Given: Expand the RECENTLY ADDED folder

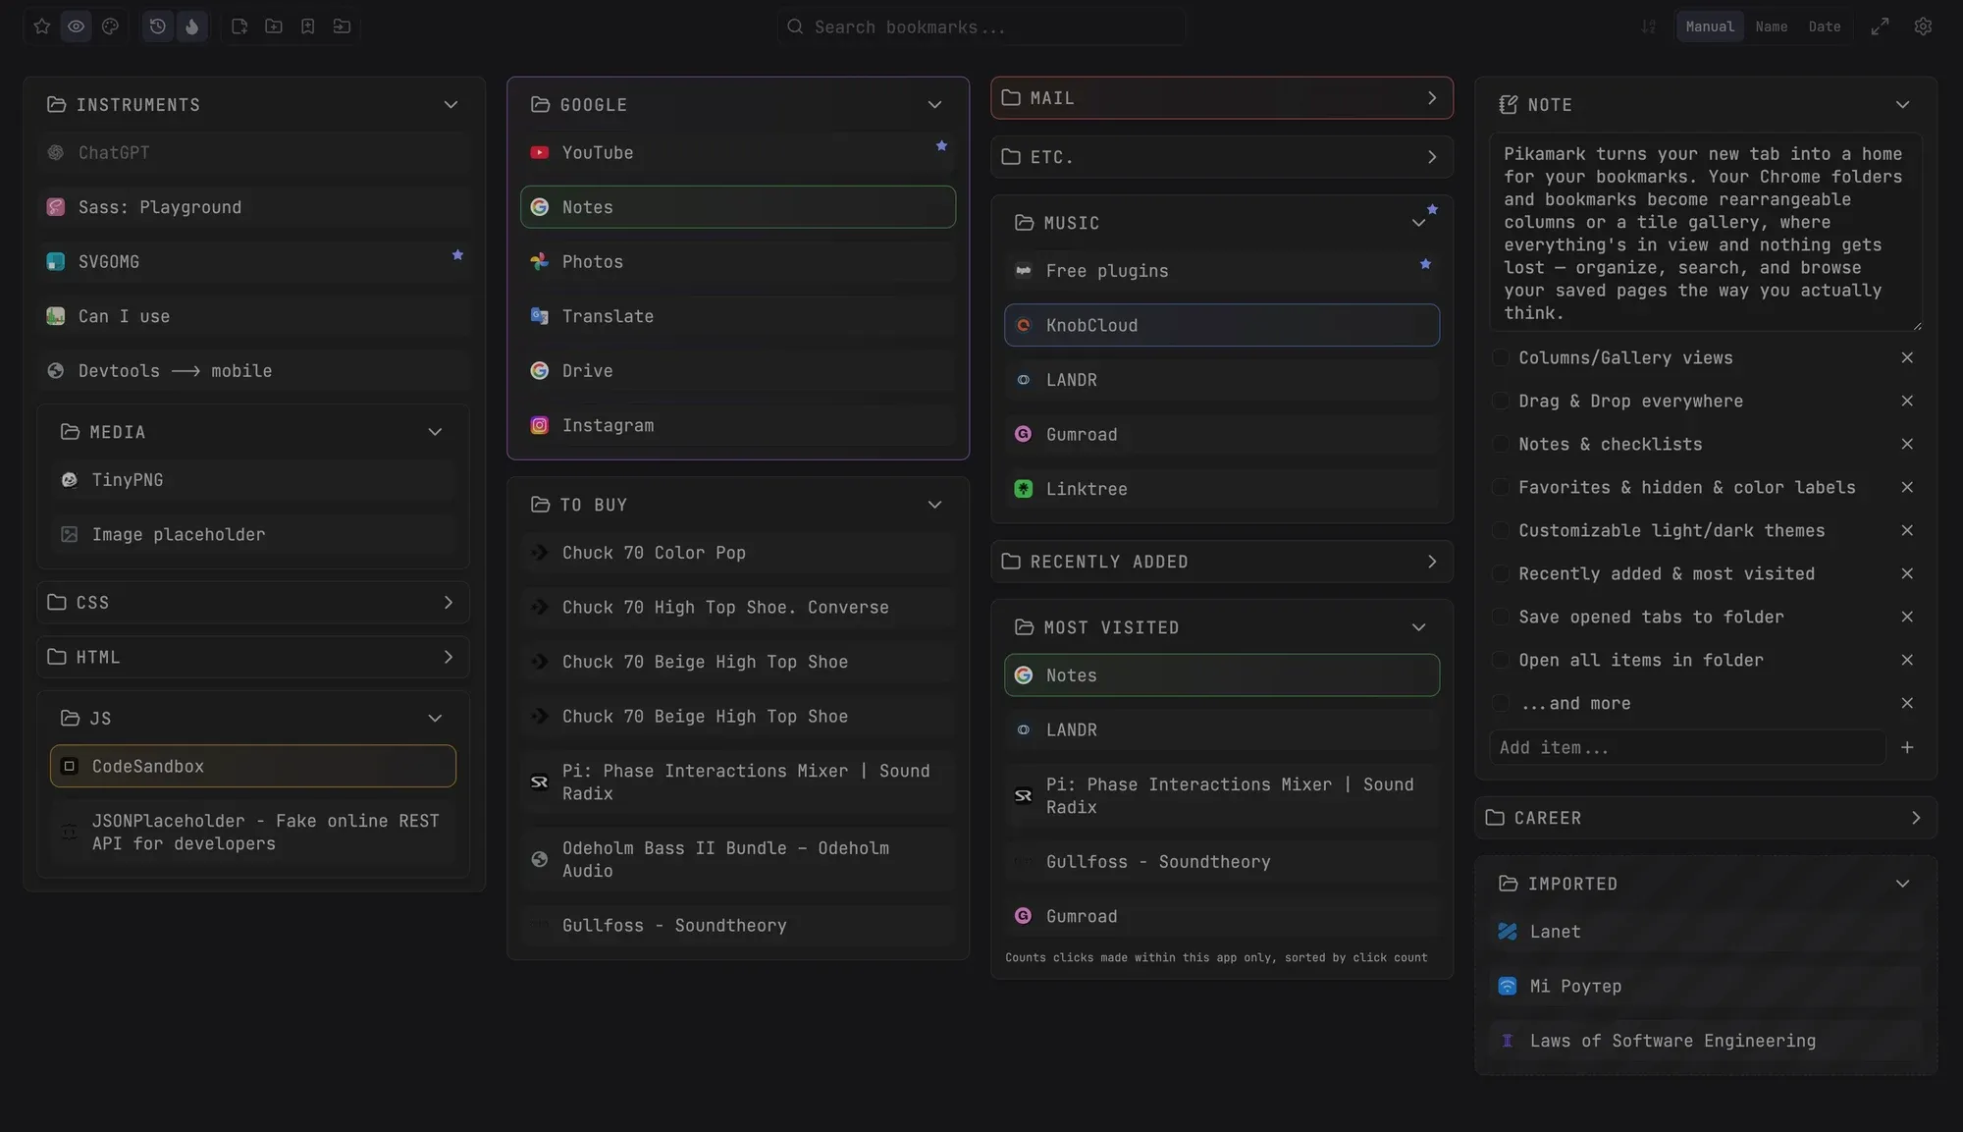Looking at the screenshot, I should (x=1222, y=562).
